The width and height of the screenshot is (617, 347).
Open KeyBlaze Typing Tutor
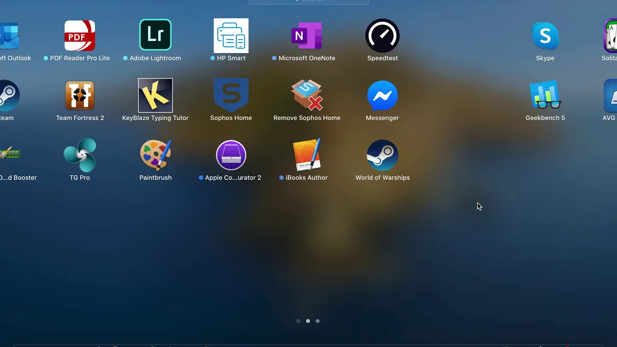(155, 95)
